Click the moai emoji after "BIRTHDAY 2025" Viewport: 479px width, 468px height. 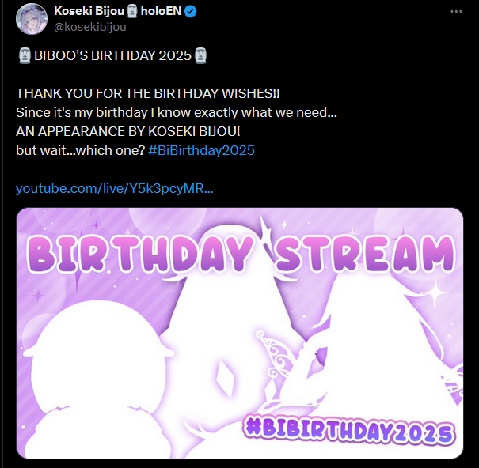200,56
